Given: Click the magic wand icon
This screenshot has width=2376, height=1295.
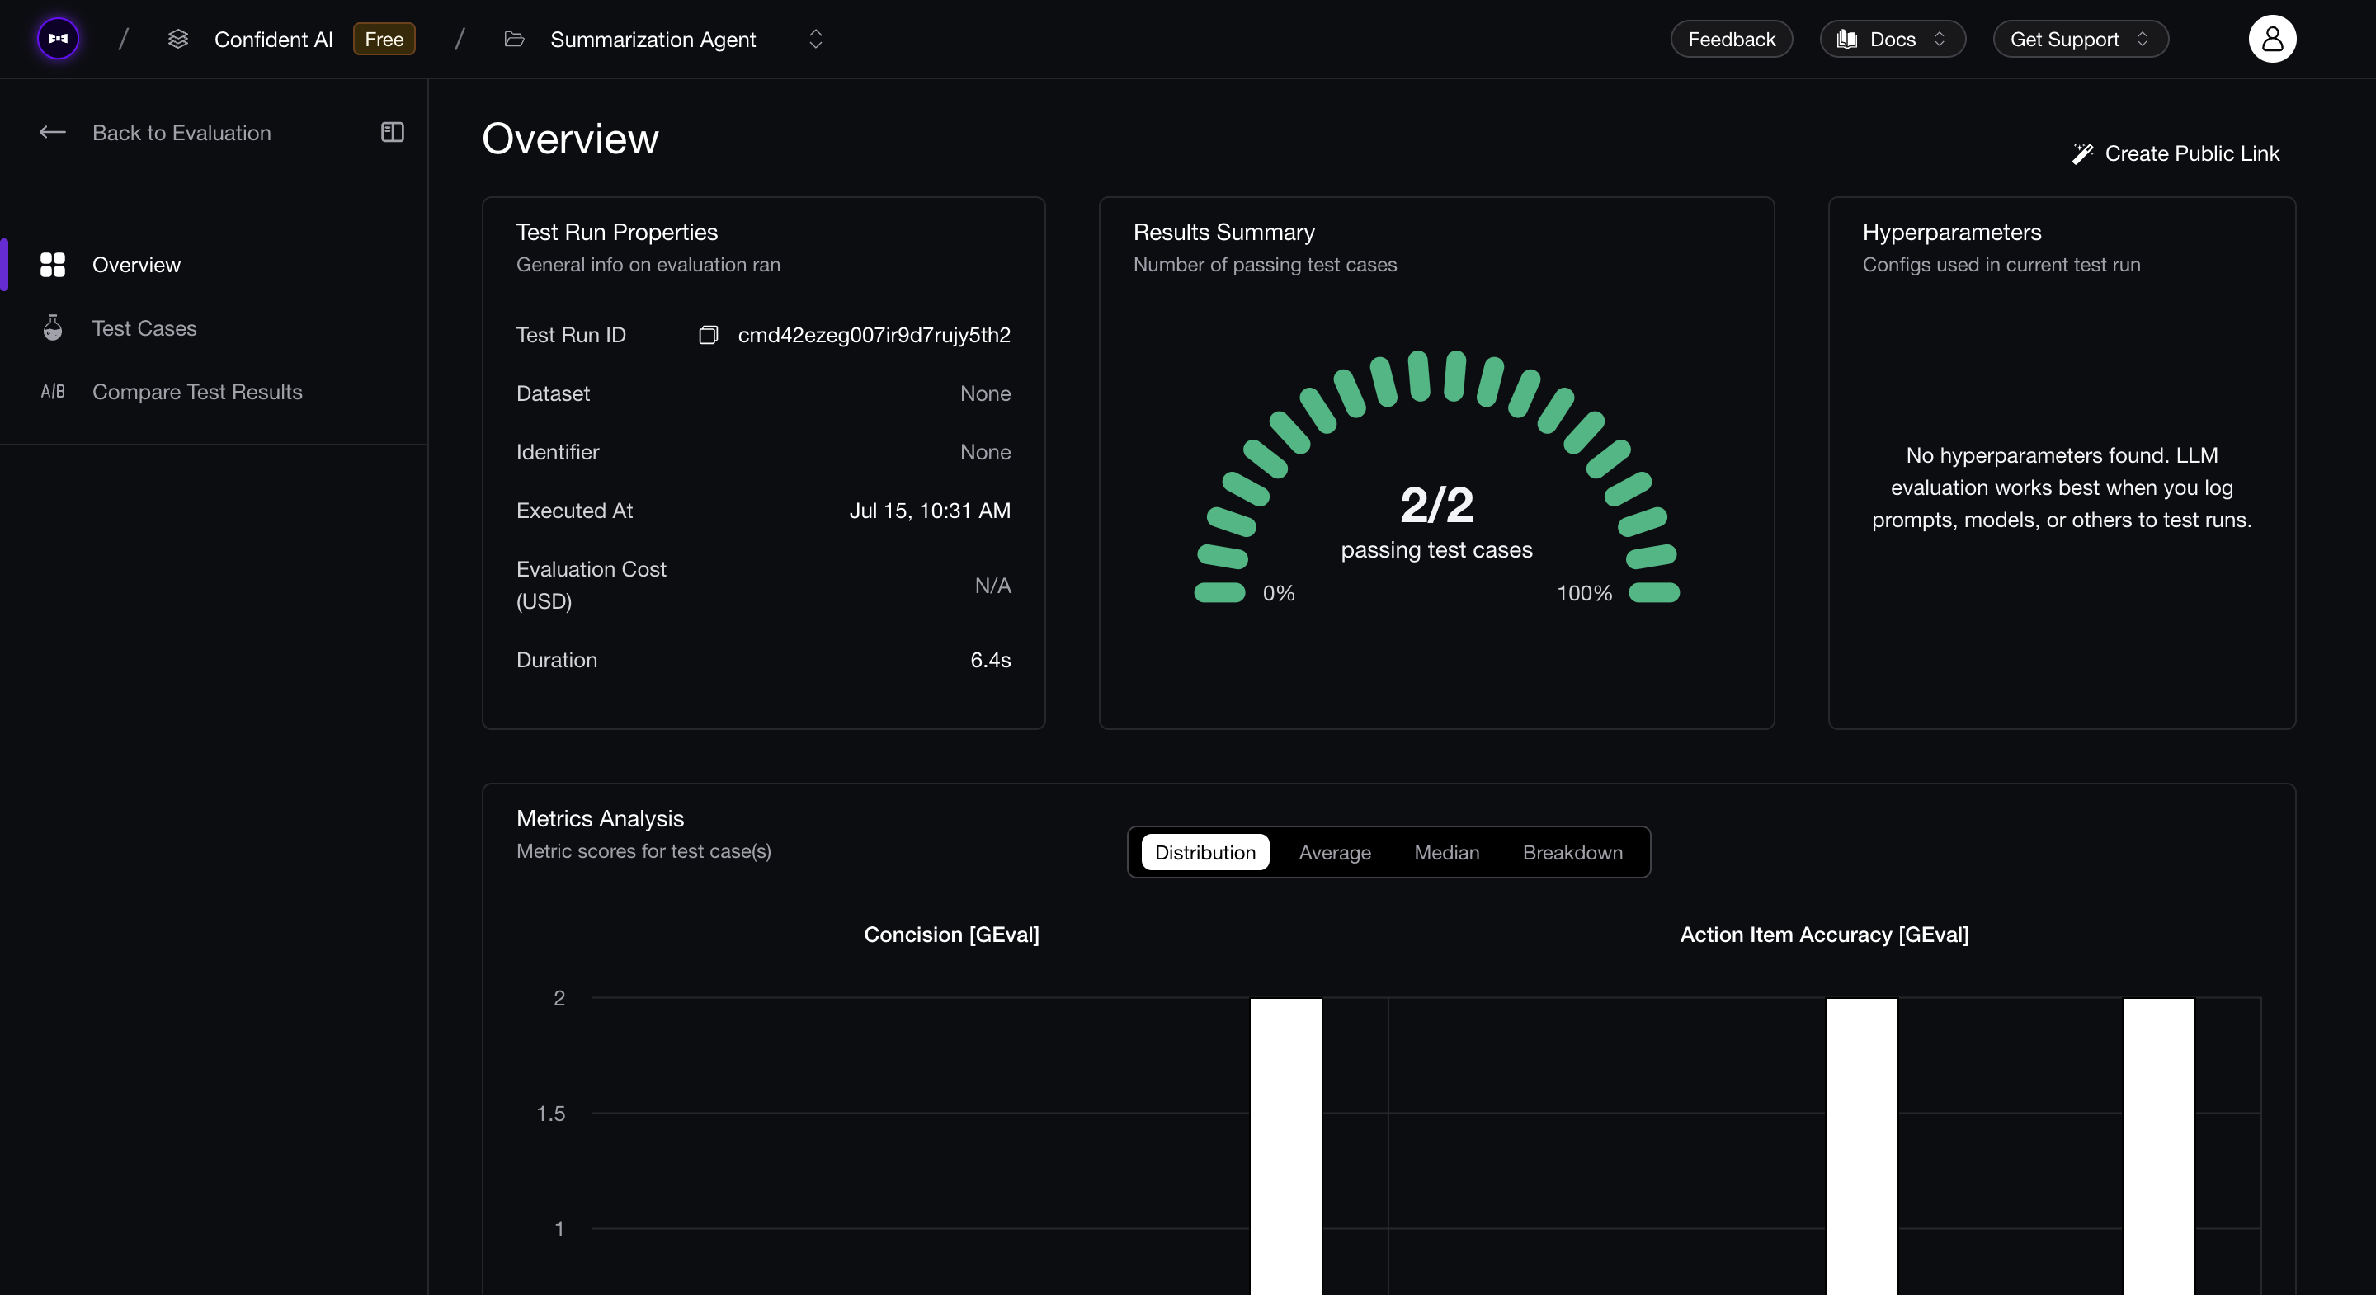Looking at the screenshot, I should tap(2082, 153).
